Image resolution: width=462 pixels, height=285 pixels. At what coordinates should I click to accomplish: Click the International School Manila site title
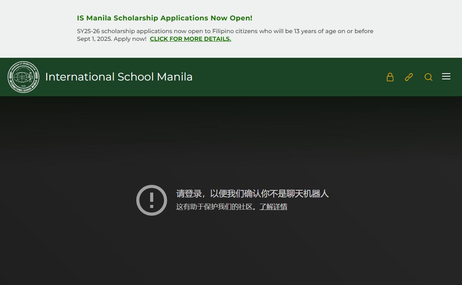point(119,77)
